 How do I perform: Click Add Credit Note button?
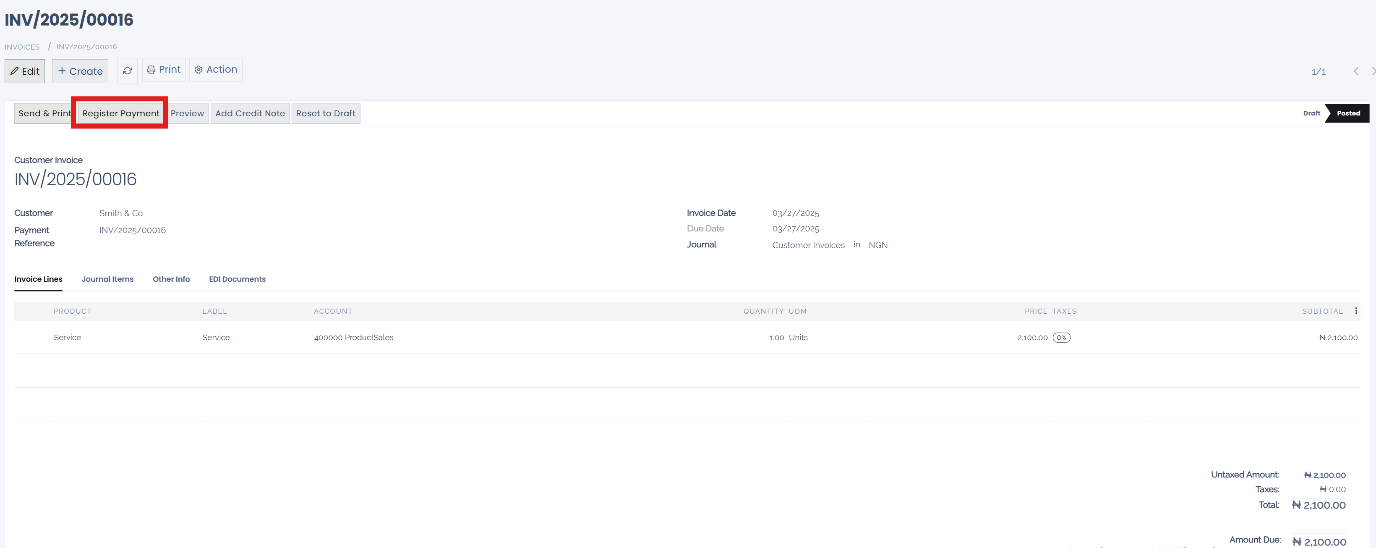[x=250, y=113]
